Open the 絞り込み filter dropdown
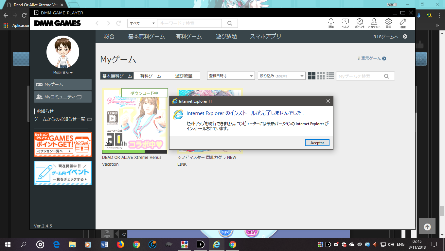 tap(281, 76)
